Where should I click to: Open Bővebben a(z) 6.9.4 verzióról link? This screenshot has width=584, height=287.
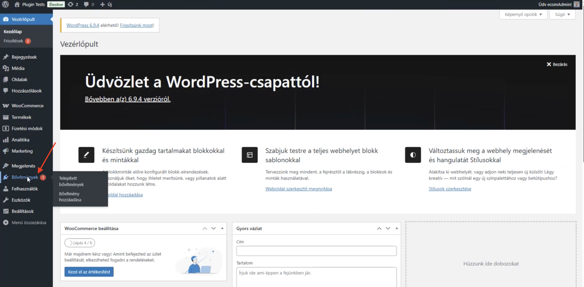coord(127,99)
